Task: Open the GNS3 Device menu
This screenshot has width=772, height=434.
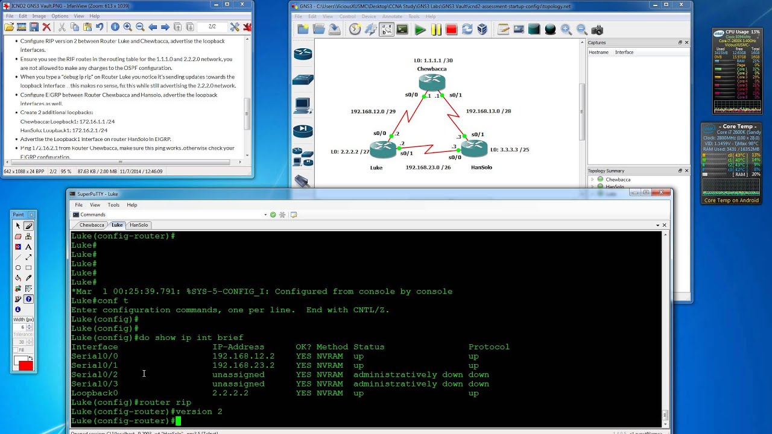Action: (369, 16)
